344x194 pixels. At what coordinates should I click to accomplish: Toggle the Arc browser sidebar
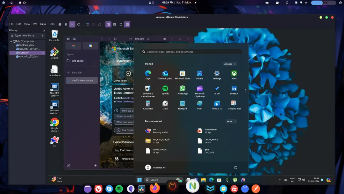pos(75,39)
